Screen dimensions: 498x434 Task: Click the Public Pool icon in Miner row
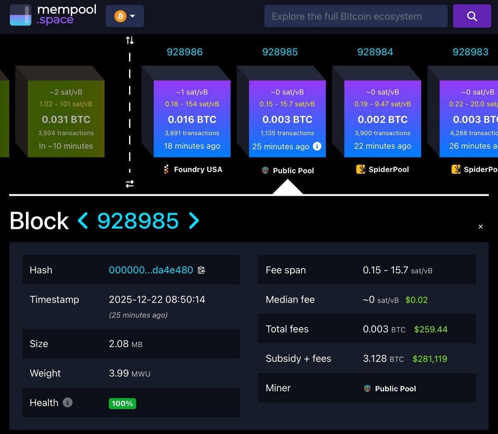point(367,388)
